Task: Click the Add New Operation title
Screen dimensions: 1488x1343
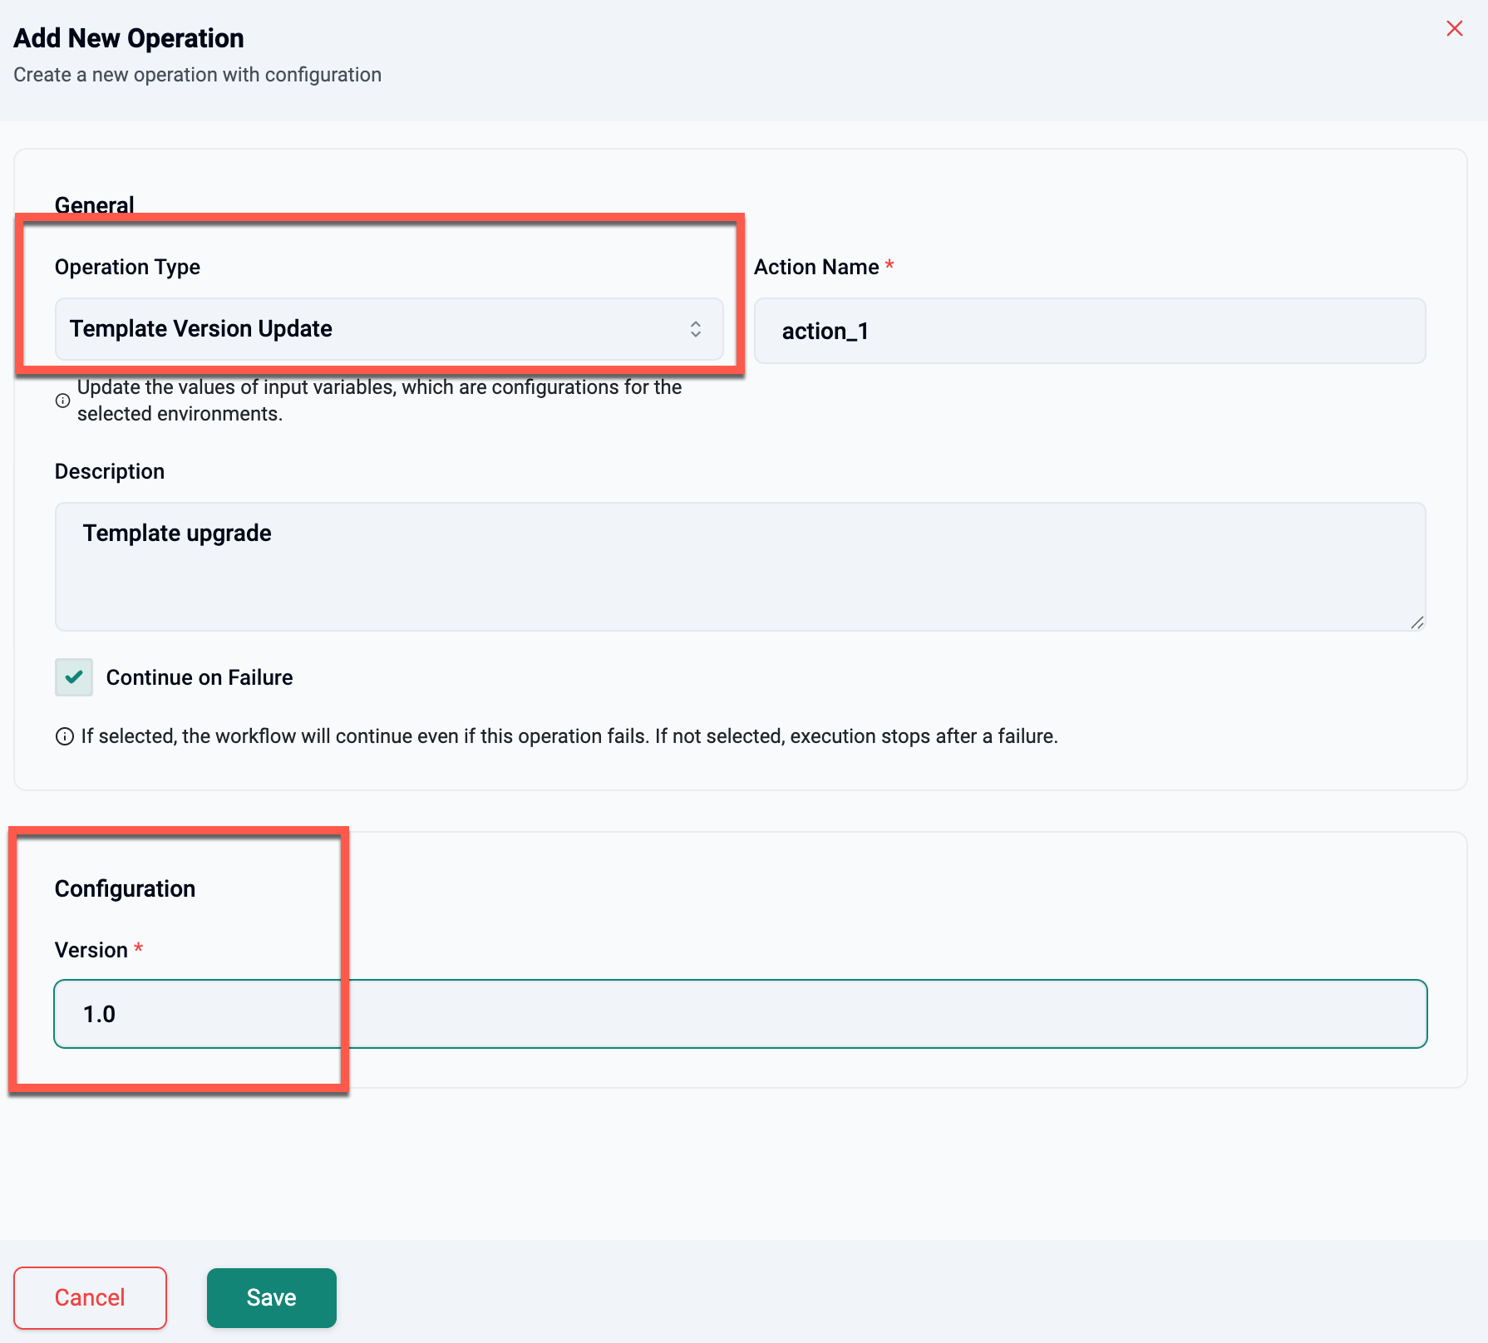Action: [129, 38]
